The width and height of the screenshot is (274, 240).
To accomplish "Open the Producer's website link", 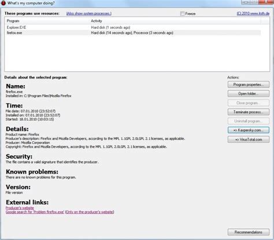I will click(x=20, y=208).
